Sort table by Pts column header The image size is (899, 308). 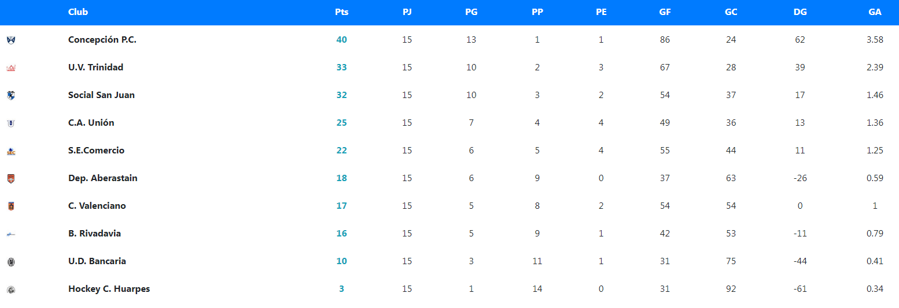click(341, 12)
